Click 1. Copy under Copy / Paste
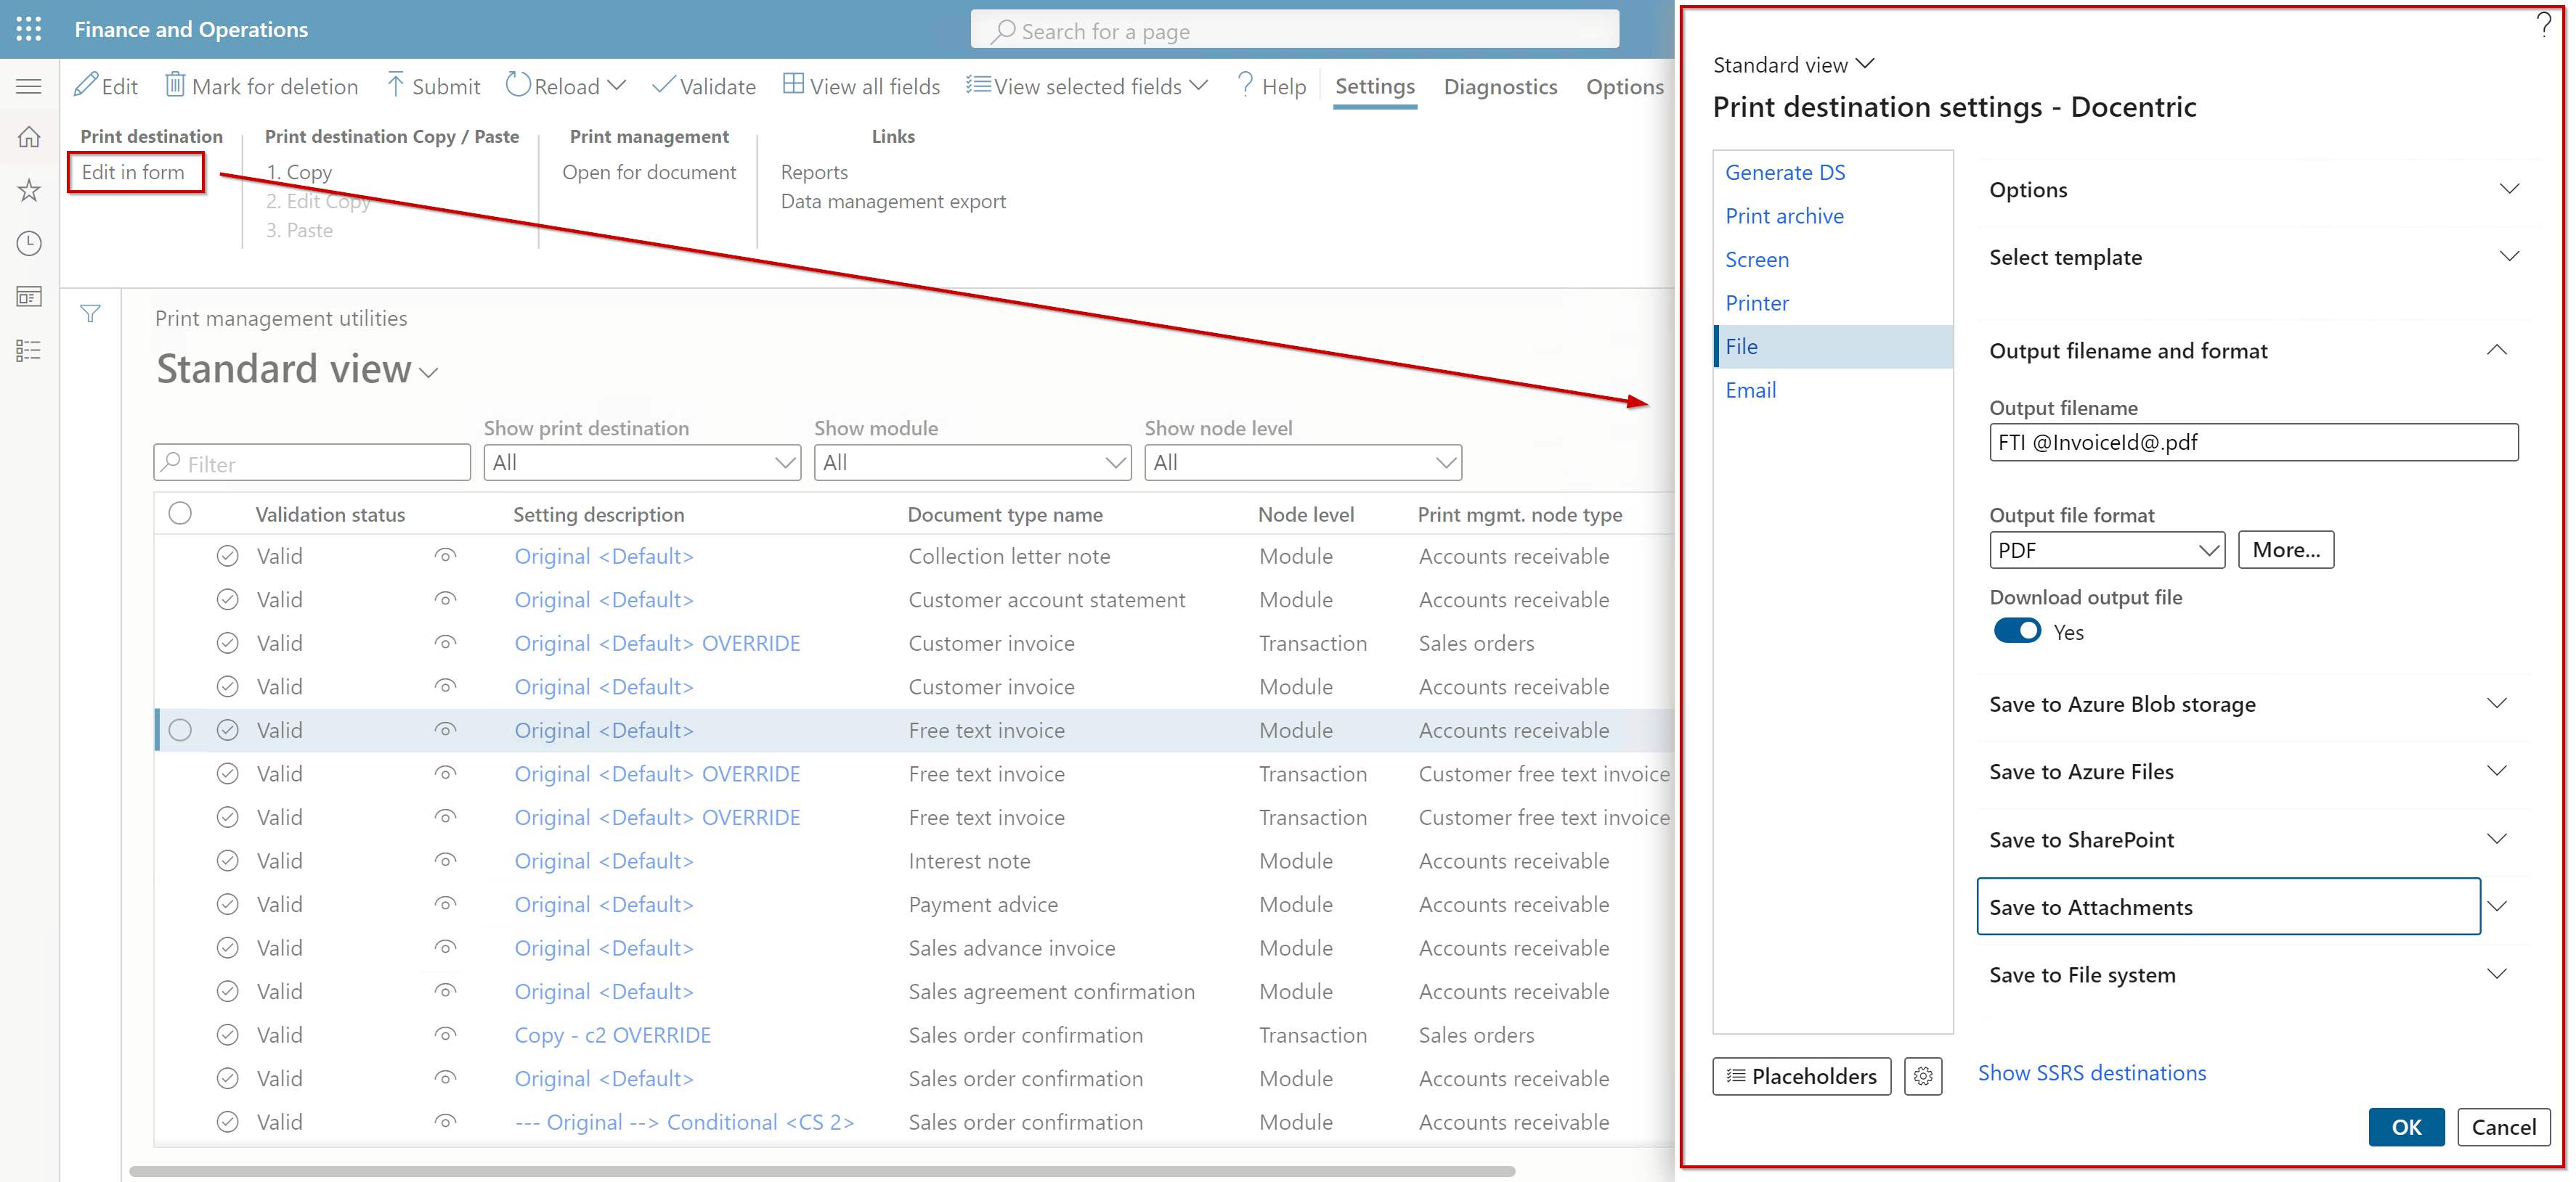Screen dimensions: 2576x1182 299,172
